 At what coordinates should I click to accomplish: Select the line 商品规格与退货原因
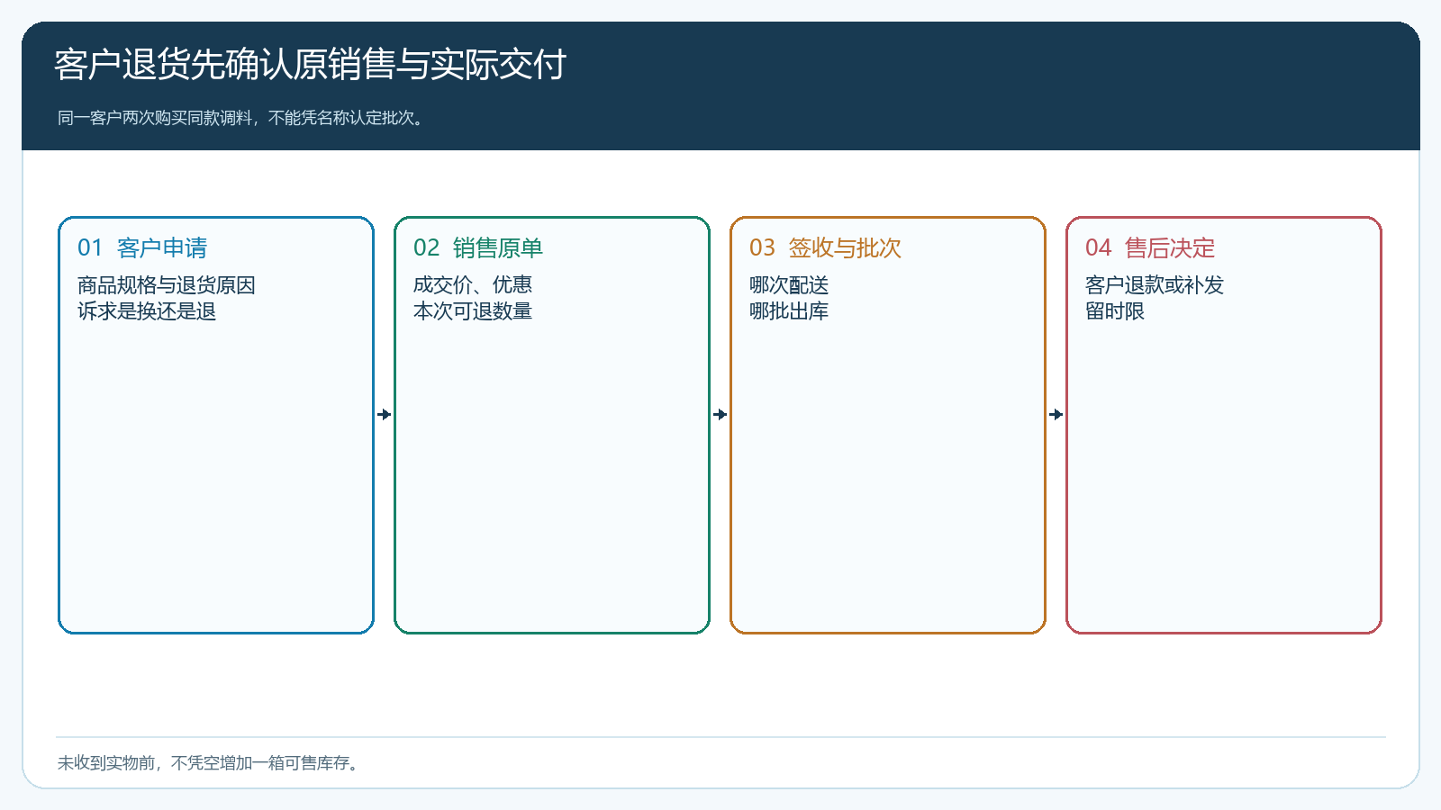click(x=167, y=285)
